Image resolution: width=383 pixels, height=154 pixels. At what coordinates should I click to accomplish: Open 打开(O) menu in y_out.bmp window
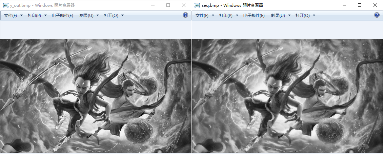111,15
